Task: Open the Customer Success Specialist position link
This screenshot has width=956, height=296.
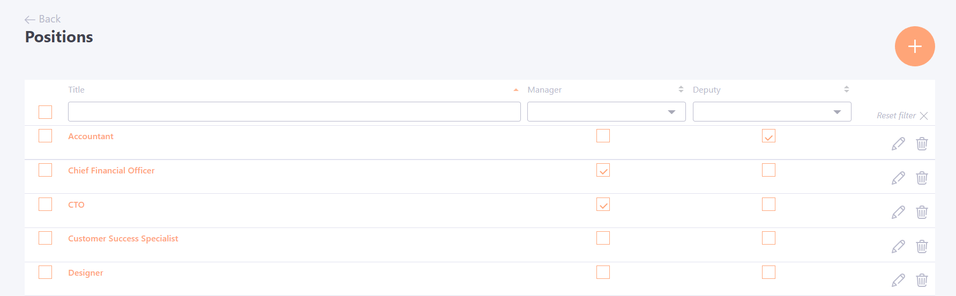Action: [x=123, y=239]
